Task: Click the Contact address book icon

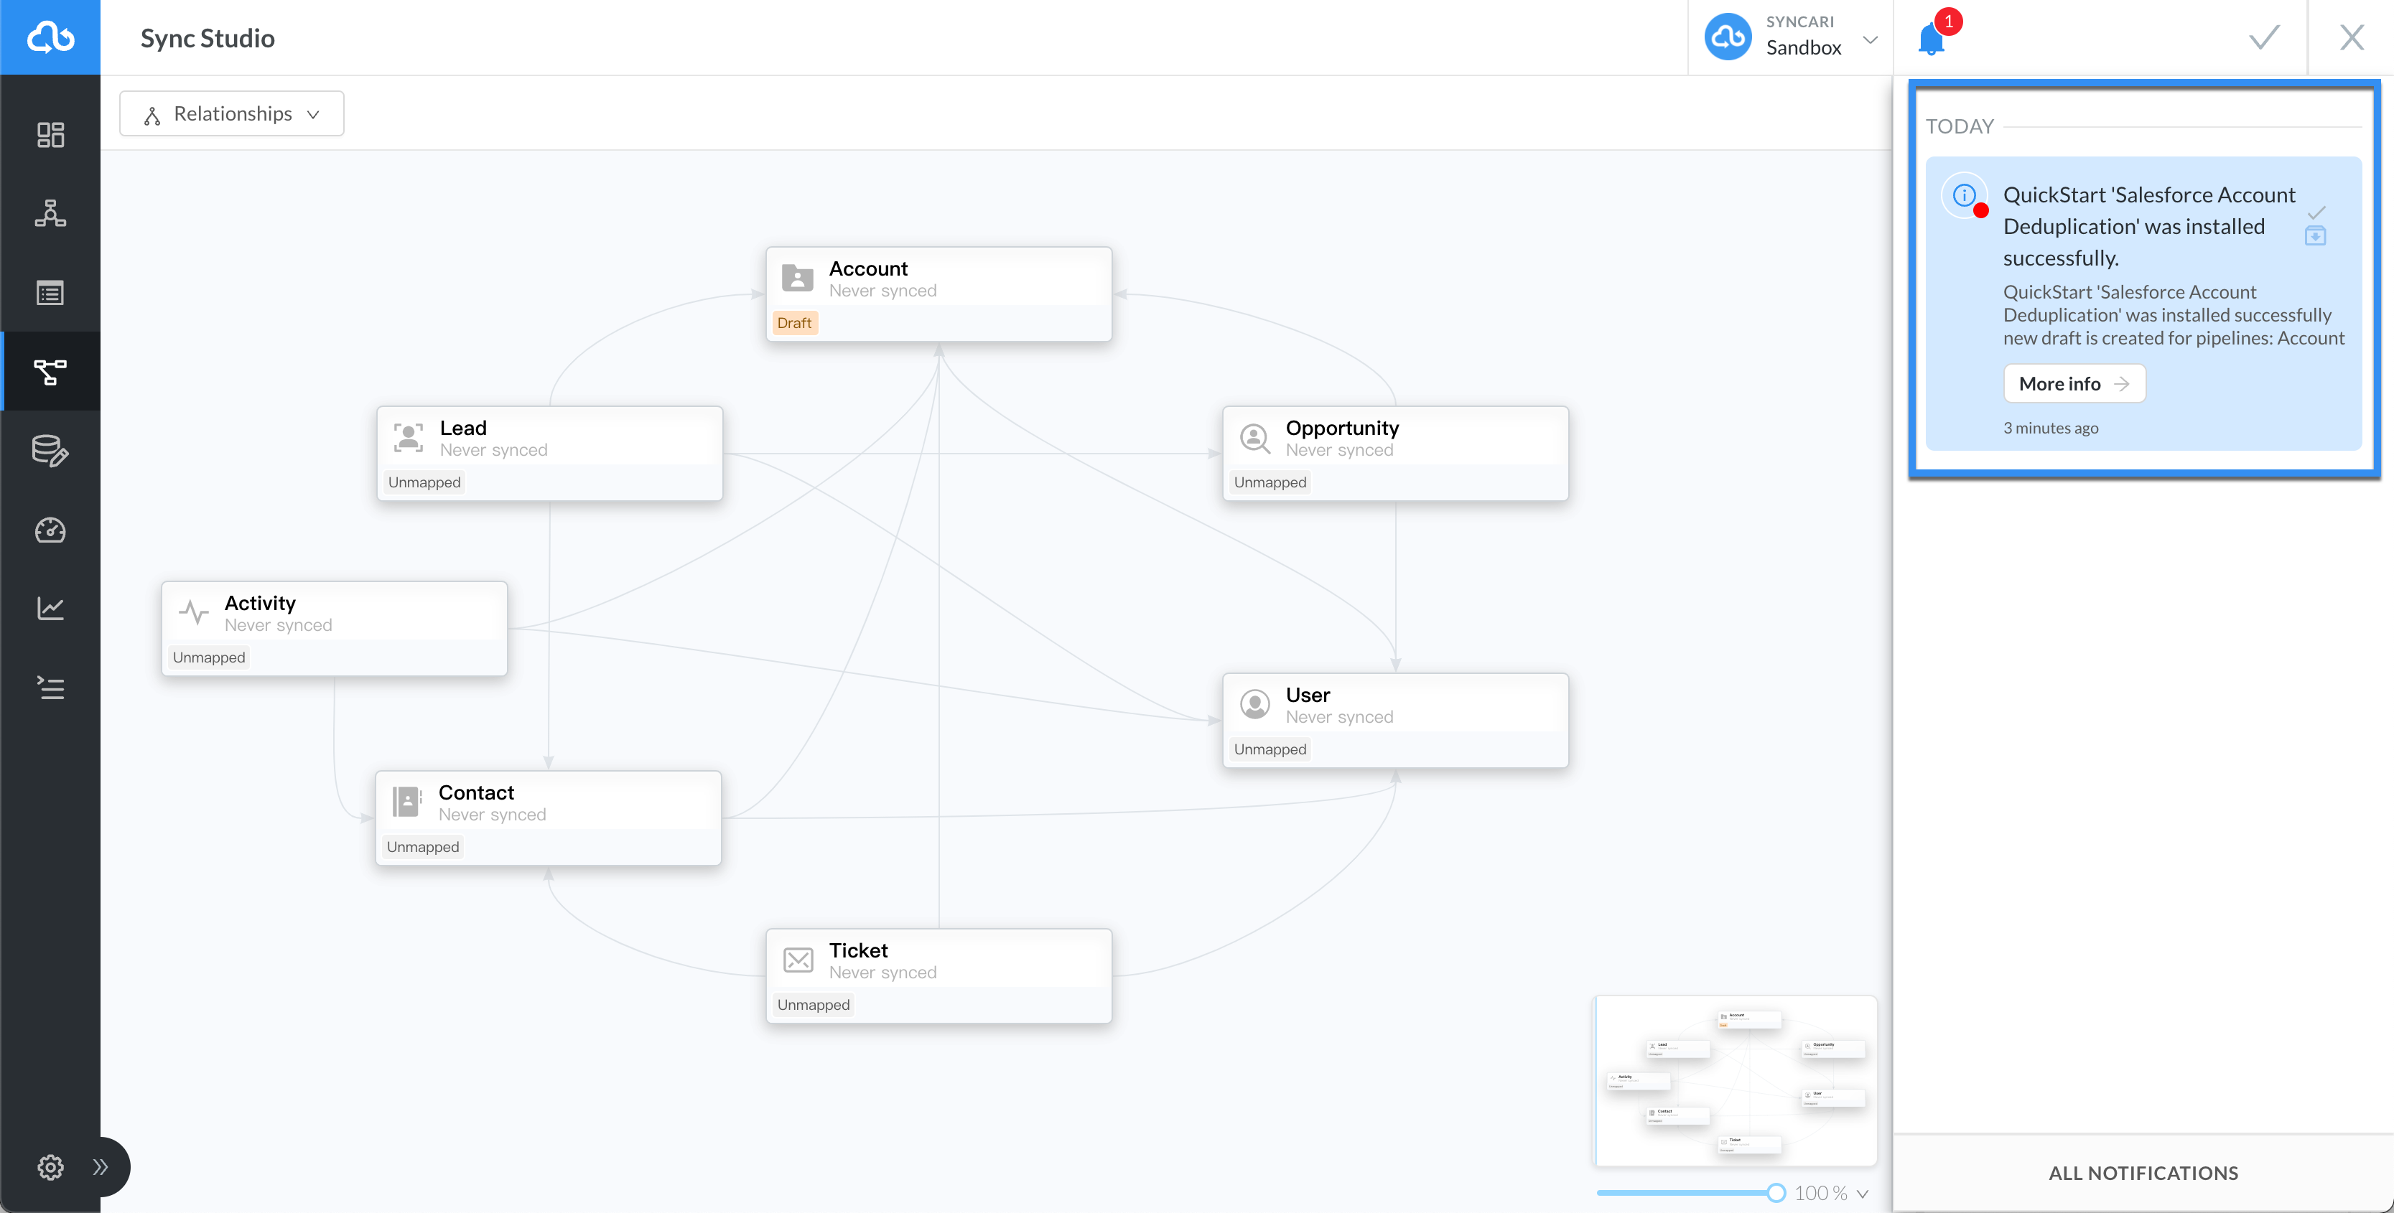Action: [407, 802]
